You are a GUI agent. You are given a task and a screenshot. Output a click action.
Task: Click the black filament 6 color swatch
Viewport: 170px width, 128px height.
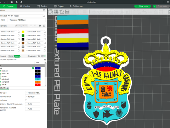pyautogui.click(x=23, y=39)
